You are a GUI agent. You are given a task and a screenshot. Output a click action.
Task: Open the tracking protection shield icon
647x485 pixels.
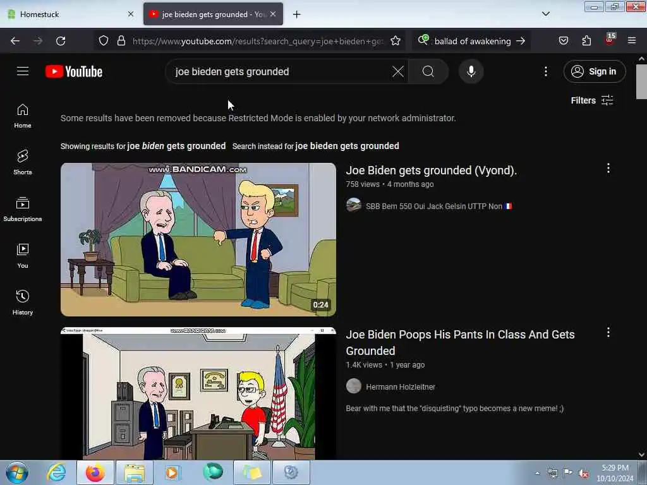[104, 41]
